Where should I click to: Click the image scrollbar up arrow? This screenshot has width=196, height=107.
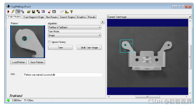tap(190, 21)
